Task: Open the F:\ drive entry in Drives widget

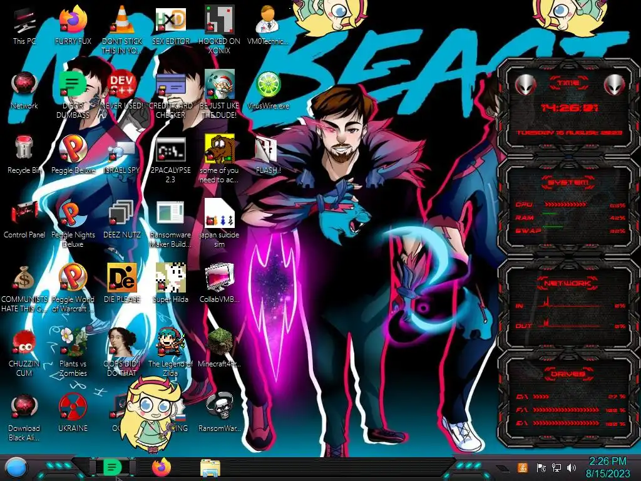Action: tap(571, 410)
